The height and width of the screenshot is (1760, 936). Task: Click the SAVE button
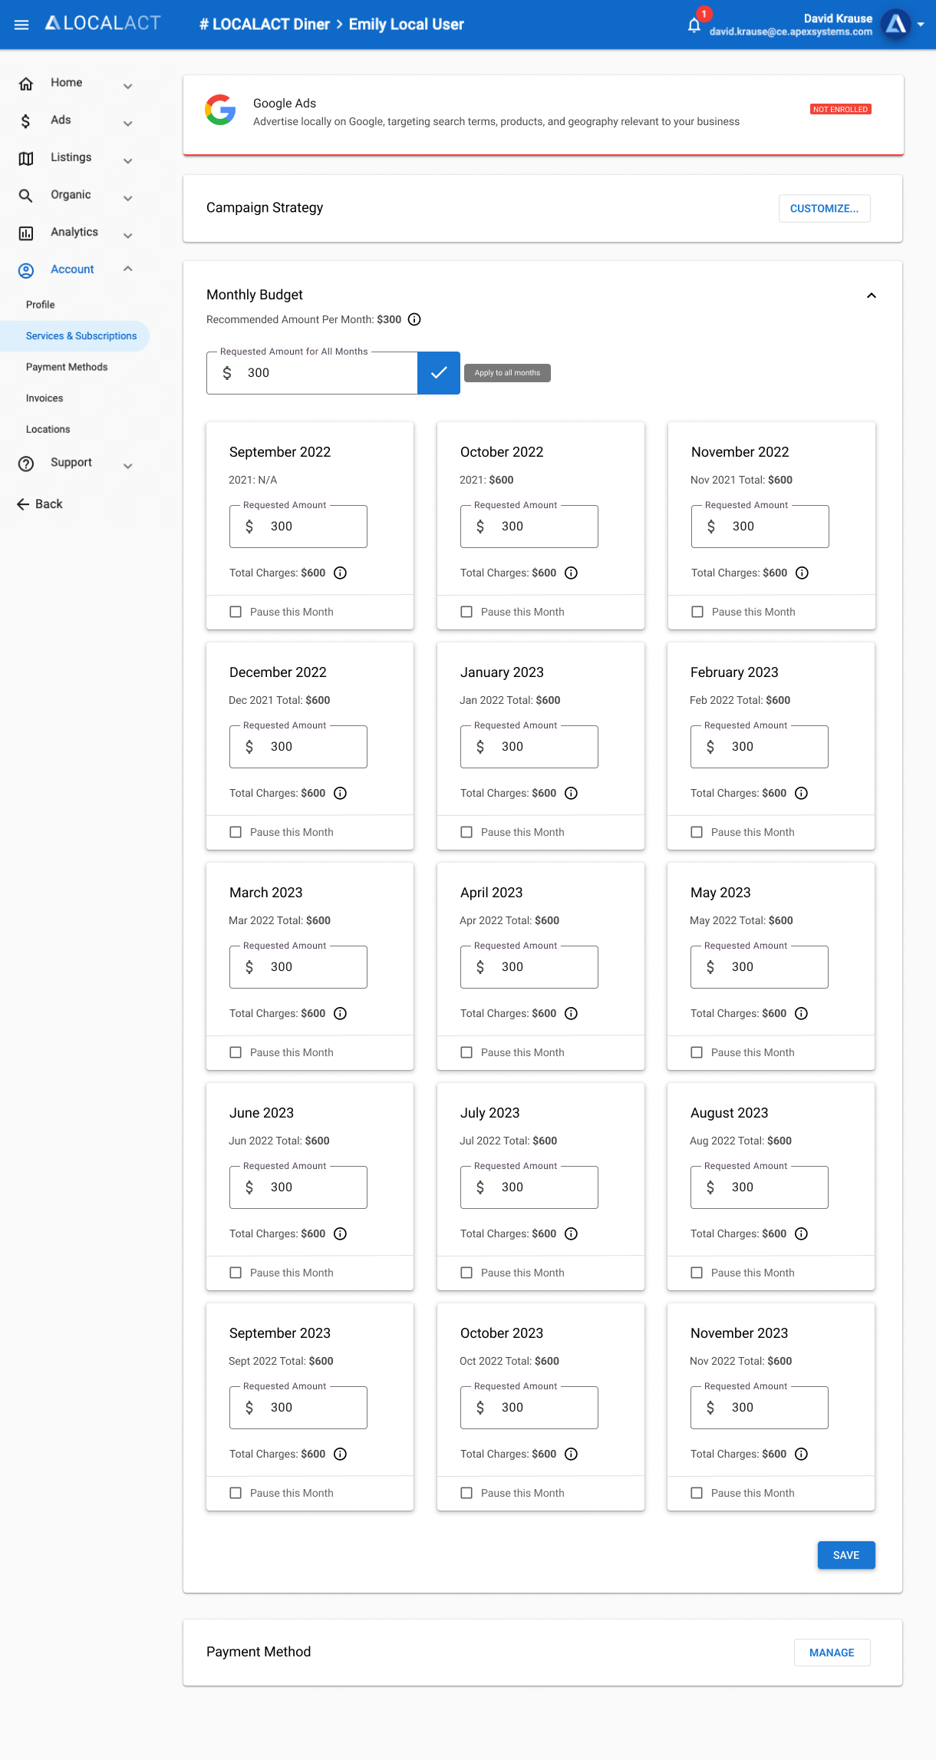click(846, 1555)
